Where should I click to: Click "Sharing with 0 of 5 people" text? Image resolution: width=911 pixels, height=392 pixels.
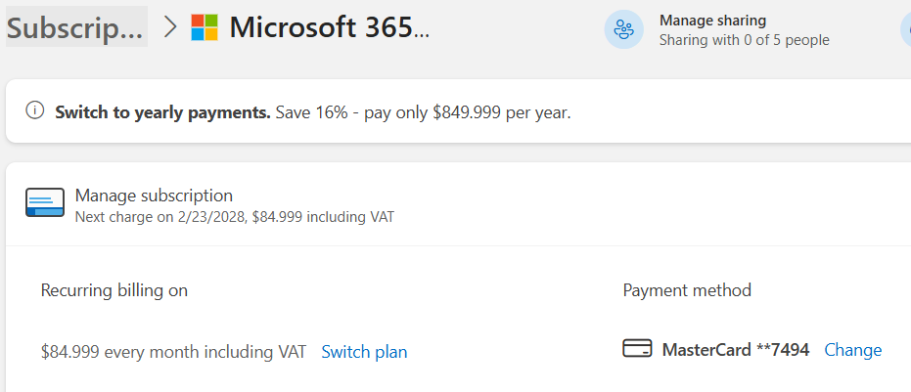pos(744,40)
